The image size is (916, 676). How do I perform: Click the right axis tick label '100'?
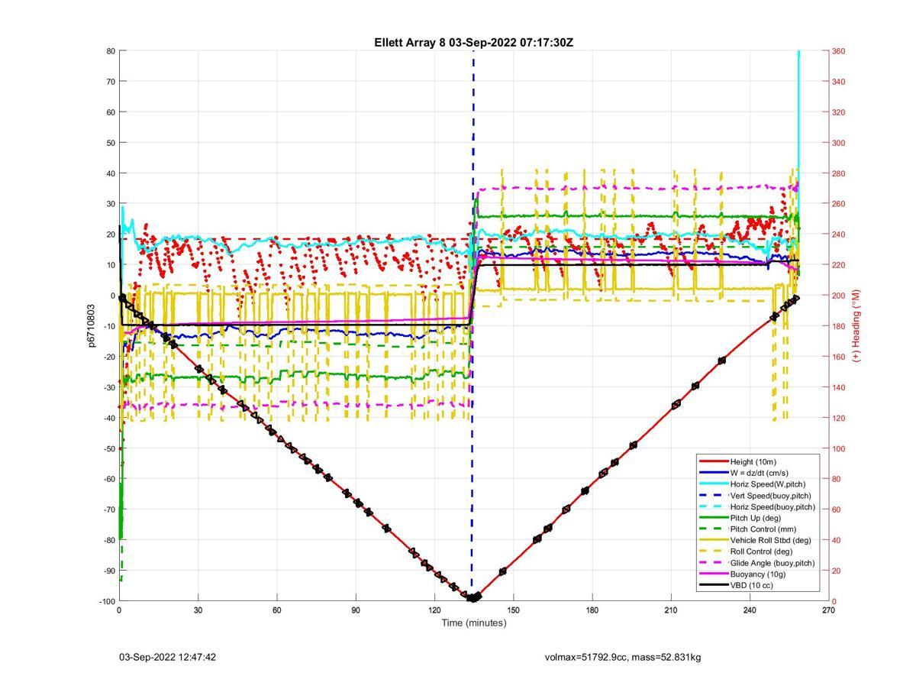(838, 448)
